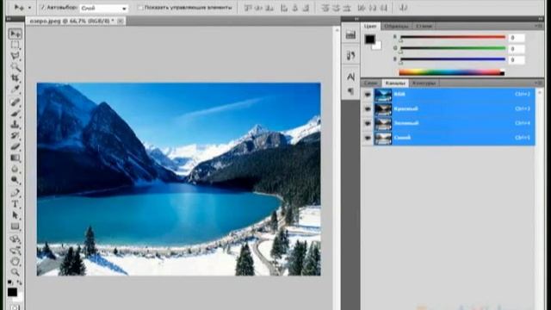Screen dimensions: 551x310
Task: Swap foreground and background colors
Action: (x=19, y=282)
